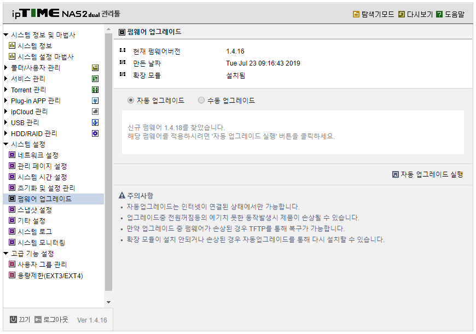Open the 시스템 모니터링 menu item
This screenshot has width=476, height=334.
(41, 243)
